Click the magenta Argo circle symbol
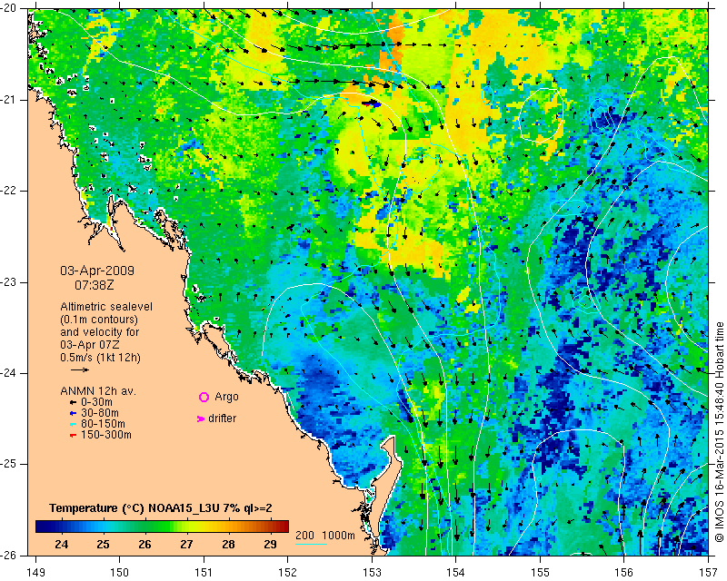Viewport: 727px width, 581px height. click(204, 397)
